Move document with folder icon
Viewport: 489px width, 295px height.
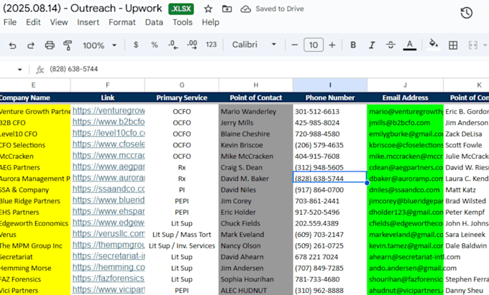click(x=227, y=9)
